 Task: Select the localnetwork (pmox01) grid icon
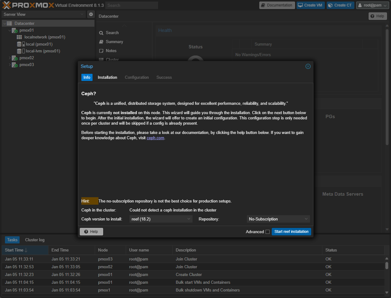tap(19, 37)
